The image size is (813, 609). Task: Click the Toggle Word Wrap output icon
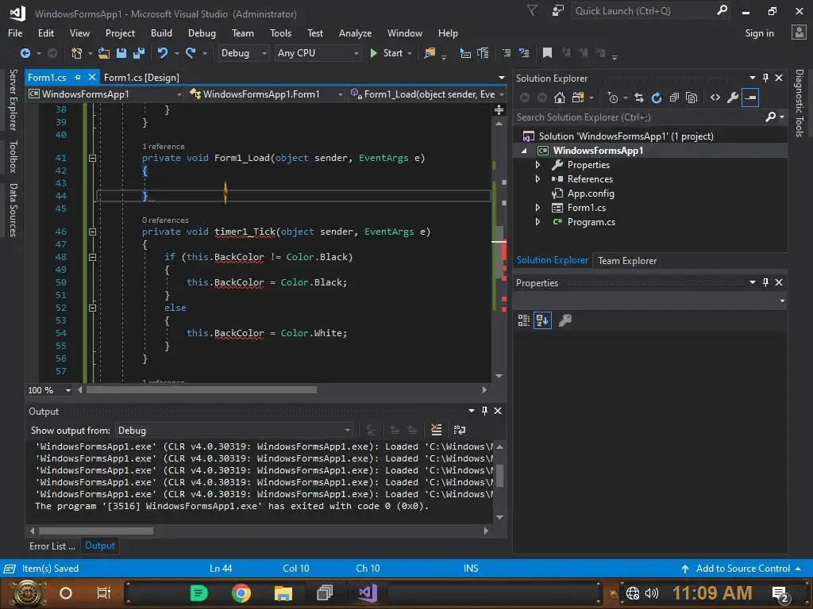coord(460,430)
